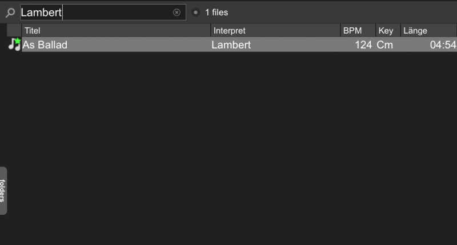This screenshot has width=457, height=245.
Task: Toggle the search options dot button
Action: point(195,12)
